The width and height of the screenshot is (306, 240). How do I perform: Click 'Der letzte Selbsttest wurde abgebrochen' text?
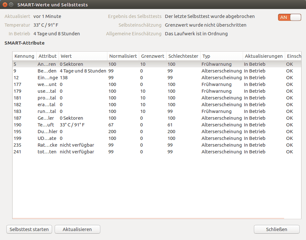click(210, 16)
